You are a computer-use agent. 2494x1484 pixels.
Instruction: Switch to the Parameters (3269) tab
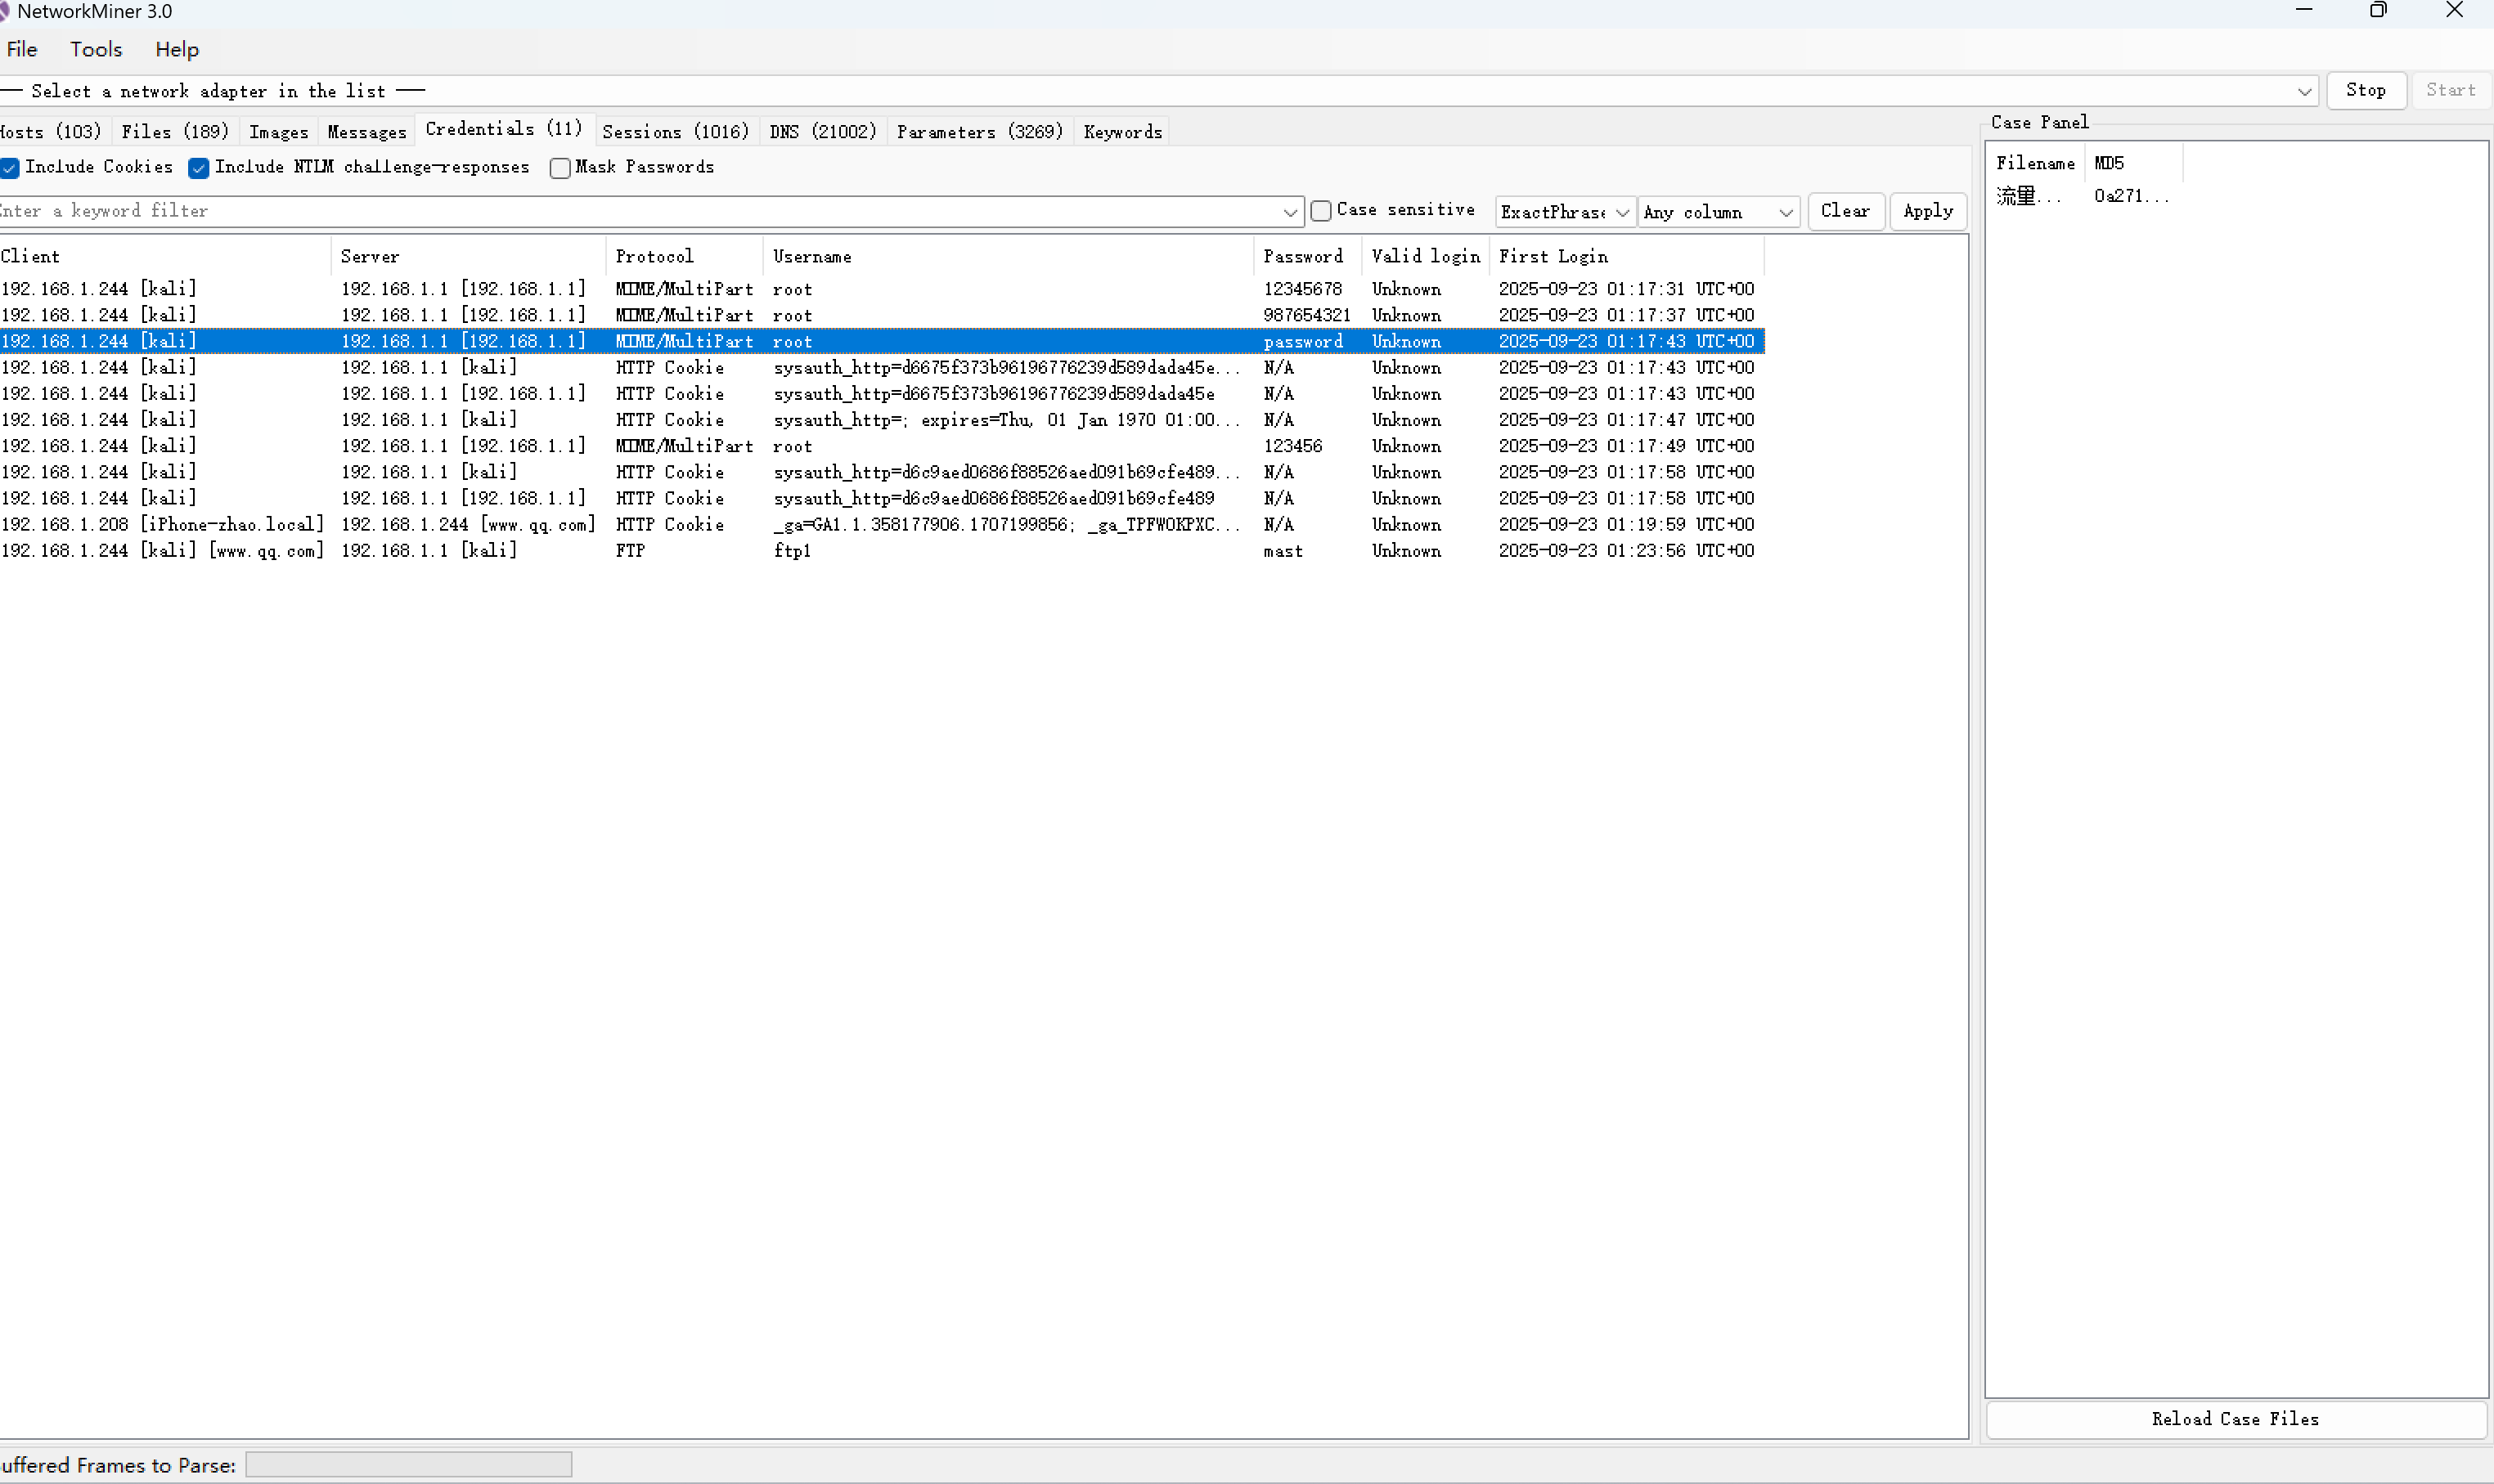pyautogui.click(x=979, y=132)
